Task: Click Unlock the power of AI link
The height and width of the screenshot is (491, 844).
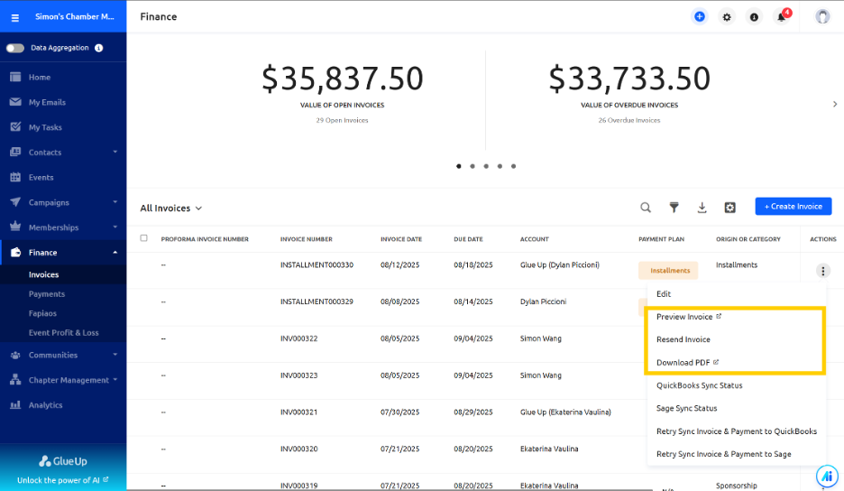Action: 62,480
